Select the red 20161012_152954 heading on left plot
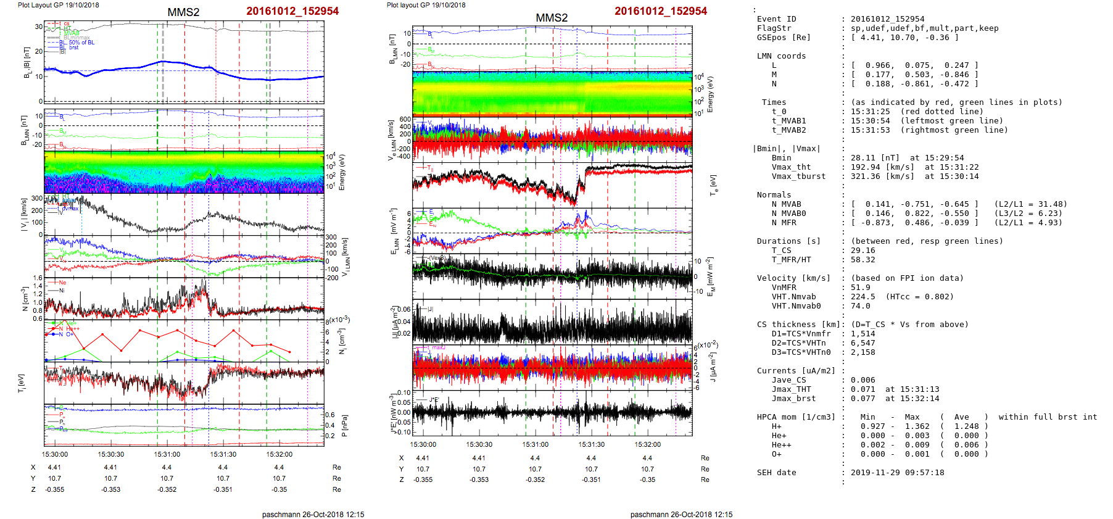This screenshot has width=1113, height=519. 292,11
